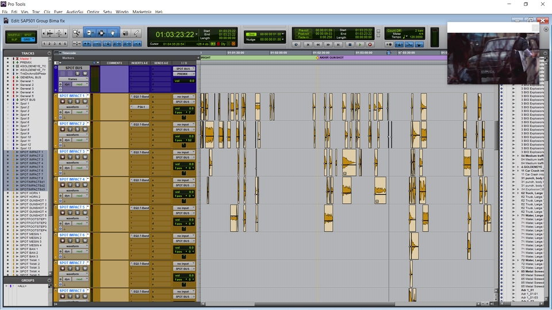The width and height of the screenshot is (552, 310).
Task: Toggle Grid edit mode
Action: pyautogui.click(x=28, y=40)
